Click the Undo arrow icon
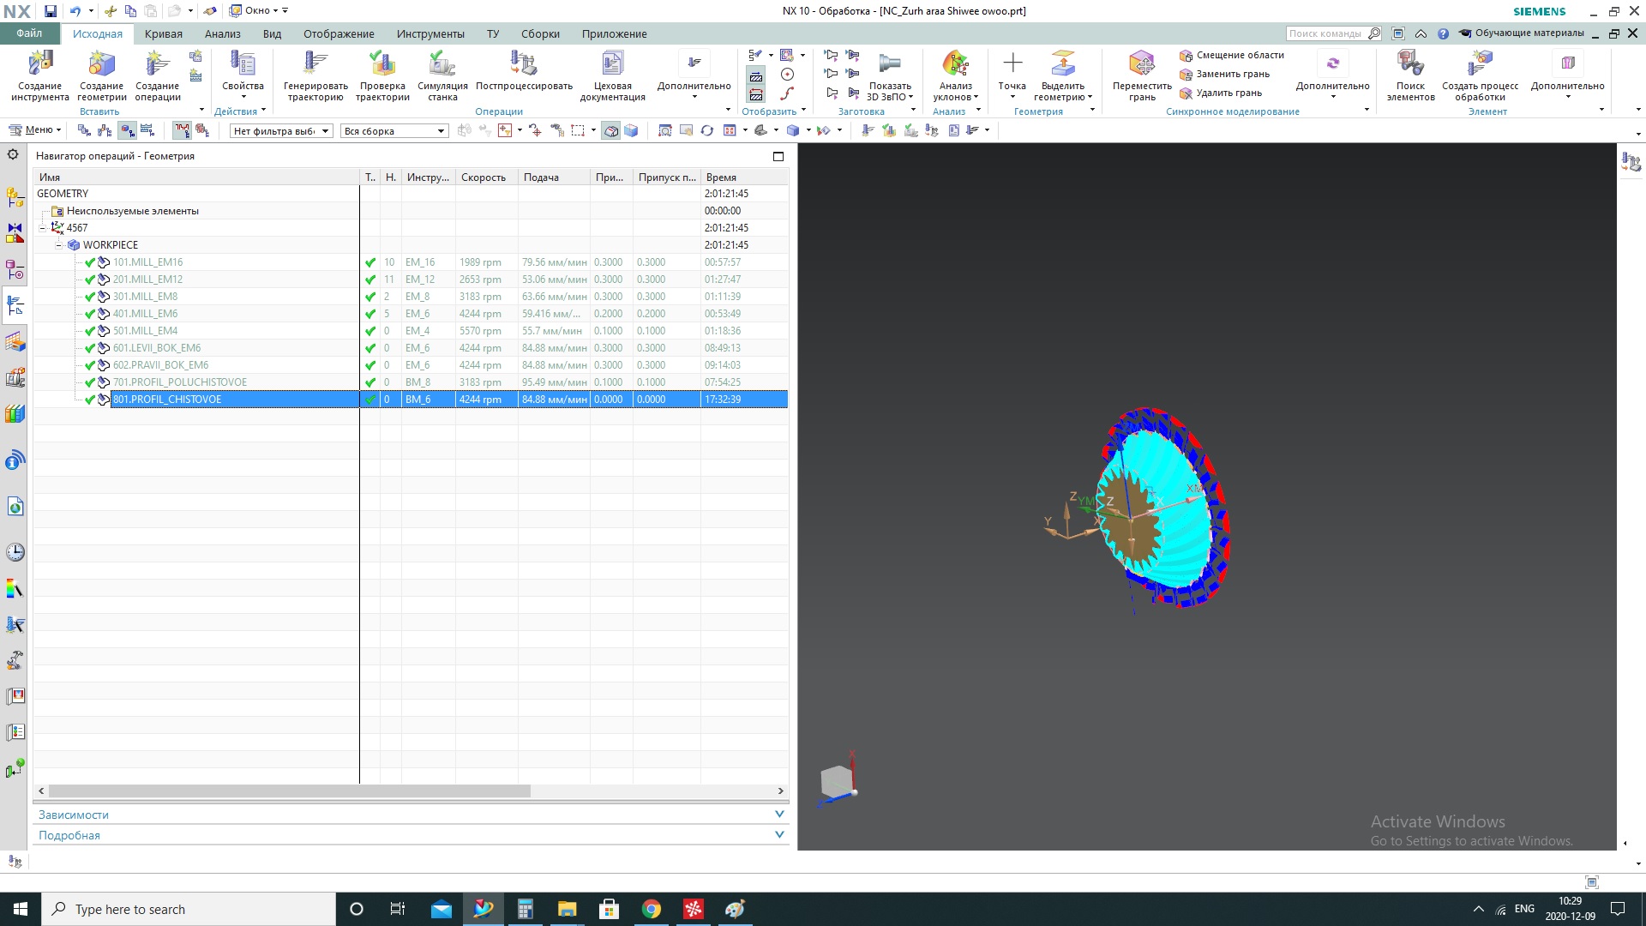Image resolution: width=1646 pixels, height=926 pixels. [75, 11]
